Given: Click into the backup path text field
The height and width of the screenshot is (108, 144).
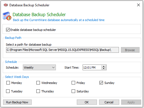Looking at the screenshot, I should 63,50.
